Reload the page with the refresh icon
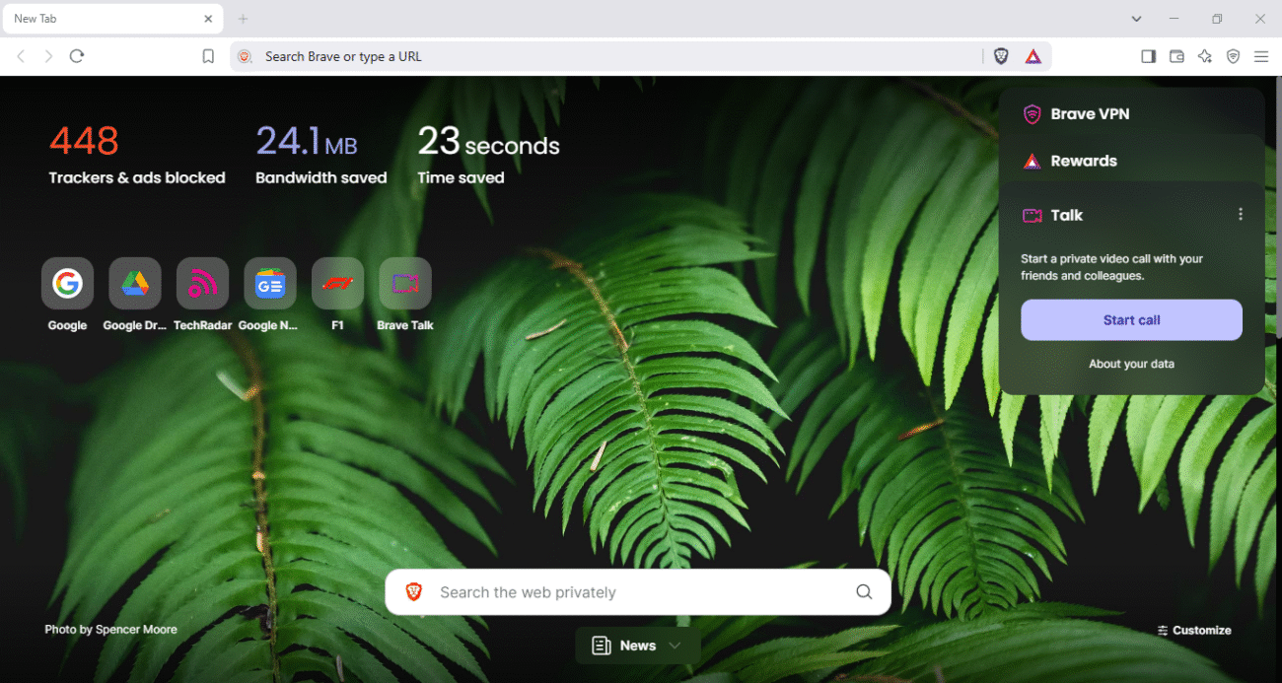1282x683 pixels. click(x=77, y=56)
